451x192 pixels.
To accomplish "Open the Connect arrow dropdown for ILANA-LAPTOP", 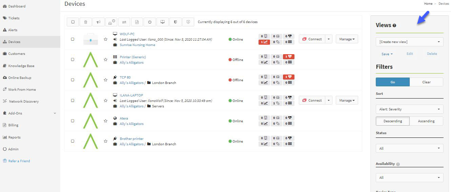I will pyautogui.click(x=329, y=100).
